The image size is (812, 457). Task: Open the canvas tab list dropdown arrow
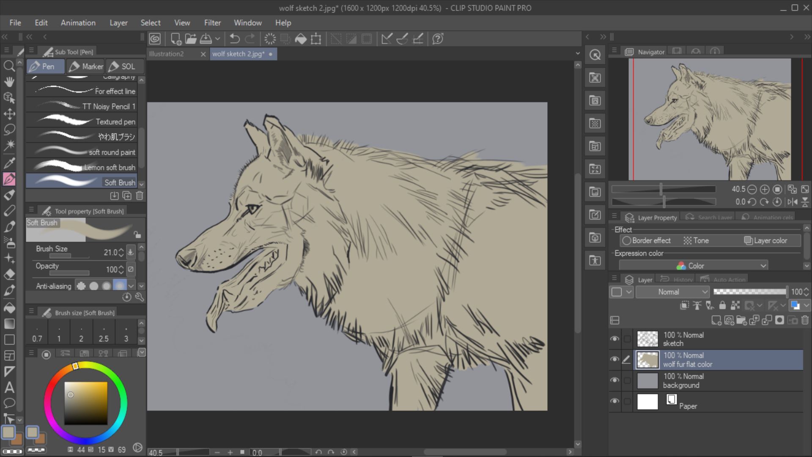578,54
